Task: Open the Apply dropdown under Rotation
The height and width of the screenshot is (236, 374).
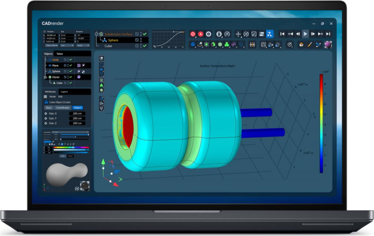Action: pyautogui.click(x=83, y=45)
